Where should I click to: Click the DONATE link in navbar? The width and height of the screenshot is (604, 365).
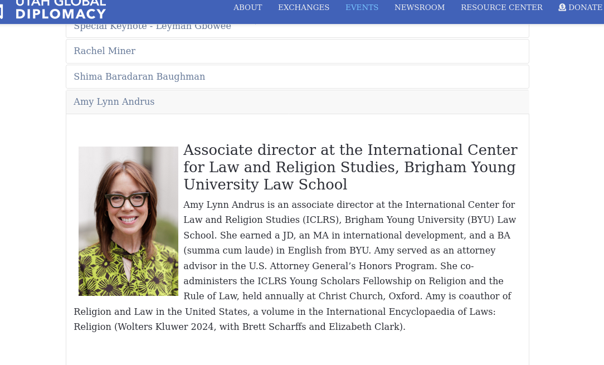point(581,7)
